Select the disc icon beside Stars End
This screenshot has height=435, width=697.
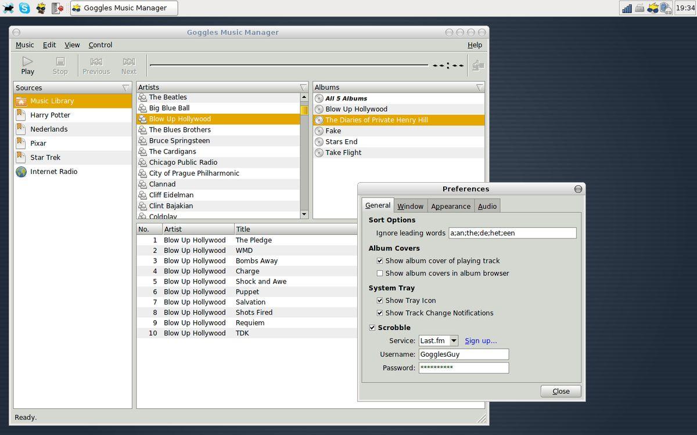point(319,142)
